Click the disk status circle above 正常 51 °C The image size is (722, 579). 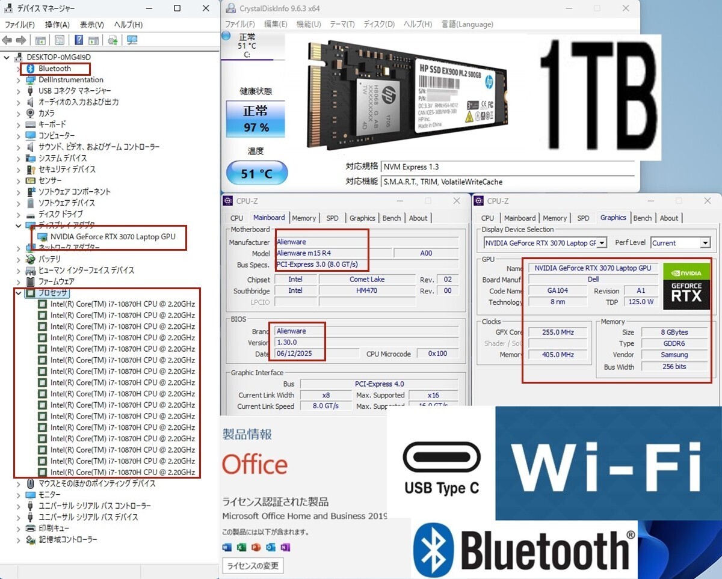(x=226, y=37)
